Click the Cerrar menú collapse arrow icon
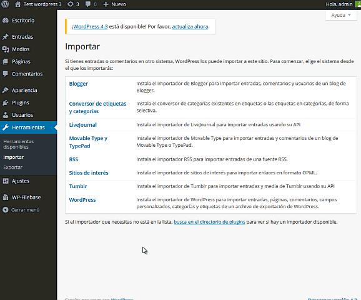Screen dimensions: 361x300 click(6, 209)
